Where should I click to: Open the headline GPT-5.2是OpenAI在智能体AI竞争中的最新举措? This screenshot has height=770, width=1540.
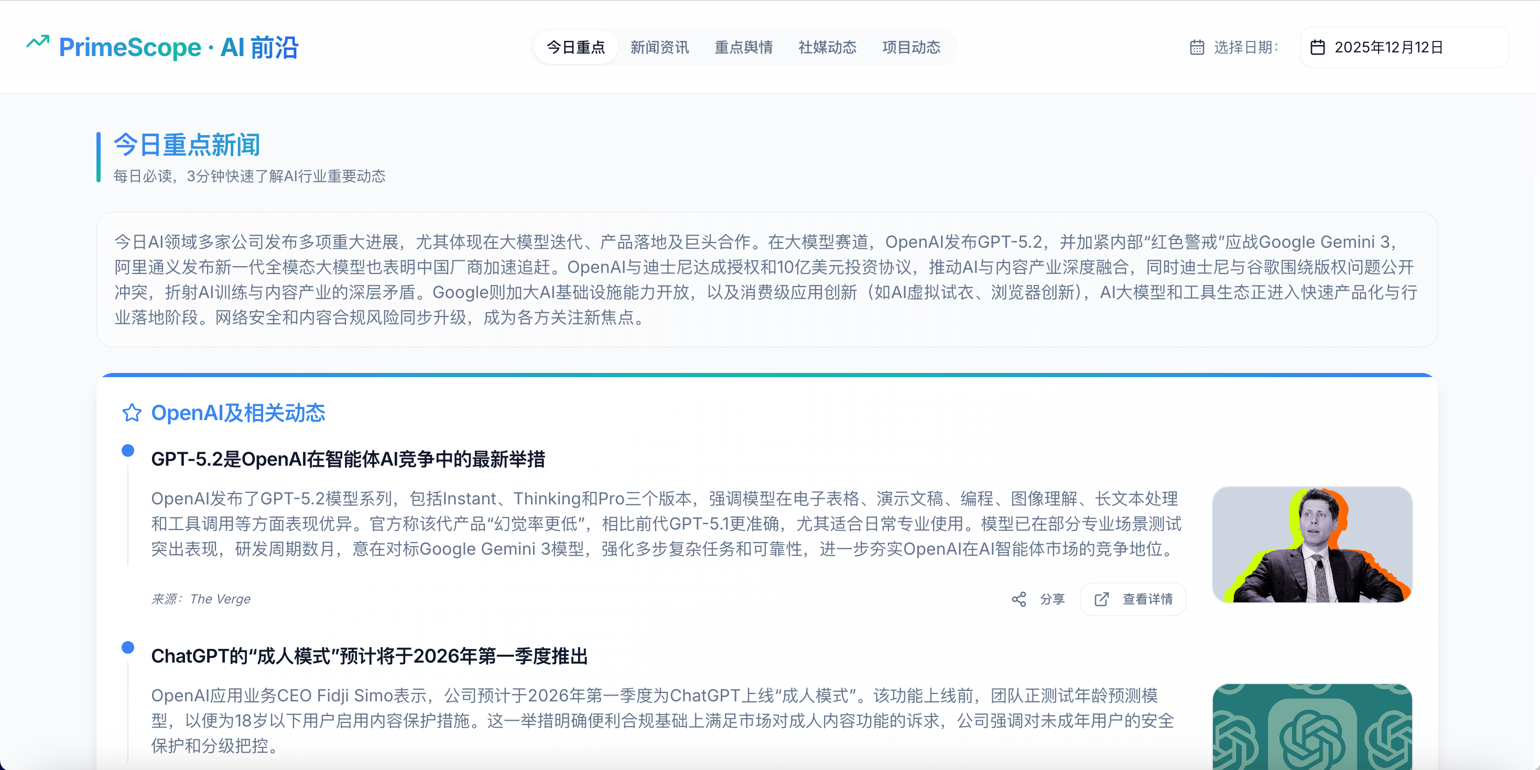(348, 459)
